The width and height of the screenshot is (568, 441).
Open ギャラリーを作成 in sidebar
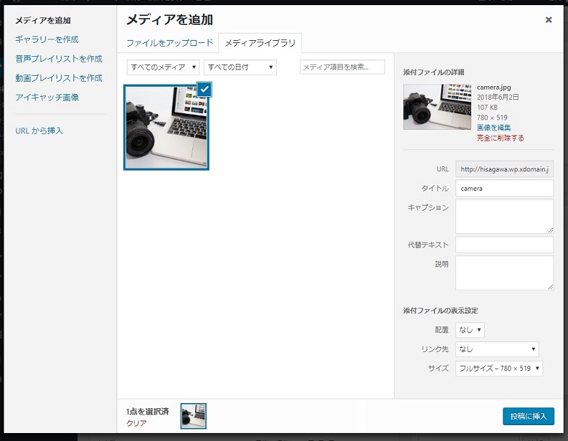47,39
